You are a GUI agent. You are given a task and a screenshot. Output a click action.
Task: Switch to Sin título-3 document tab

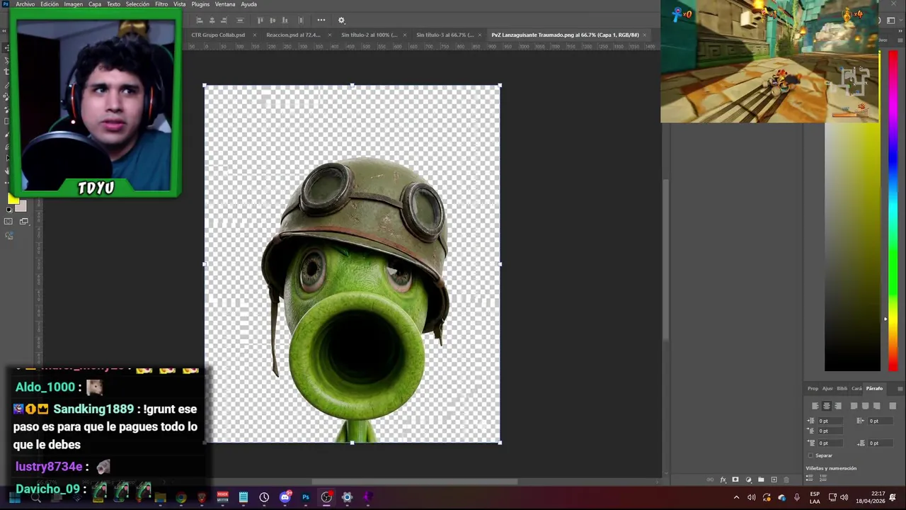(445, 35)
